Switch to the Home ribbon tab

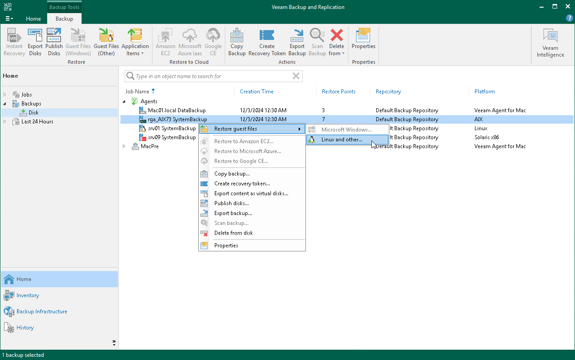point(34,19)
